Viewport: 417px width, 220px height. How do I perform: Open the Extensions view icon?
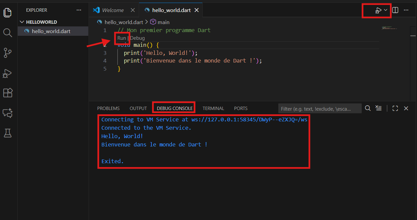(x=7, y=93)
